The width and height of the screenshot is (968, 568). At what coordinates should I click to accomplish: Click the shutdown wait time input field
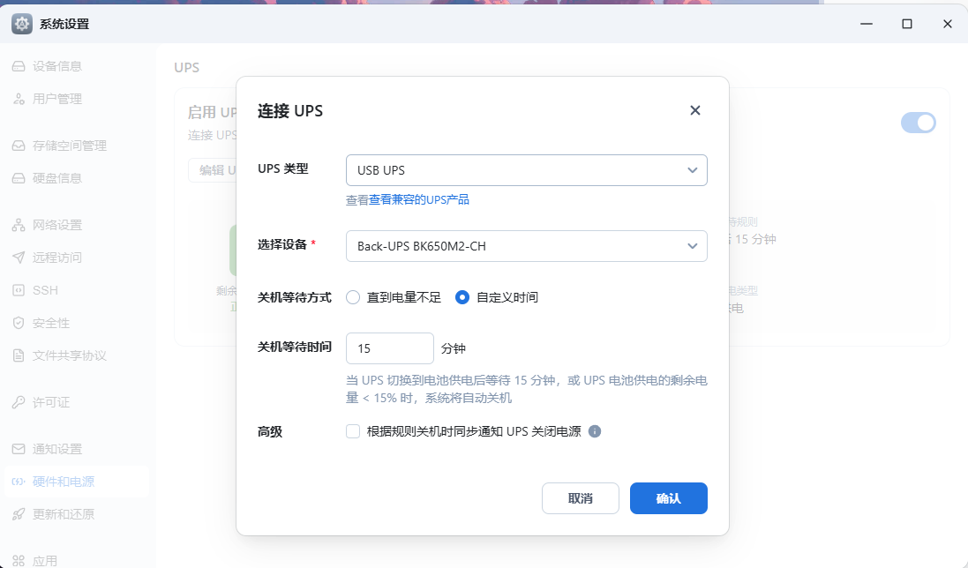pyautogui.click(x=389, y=348)
